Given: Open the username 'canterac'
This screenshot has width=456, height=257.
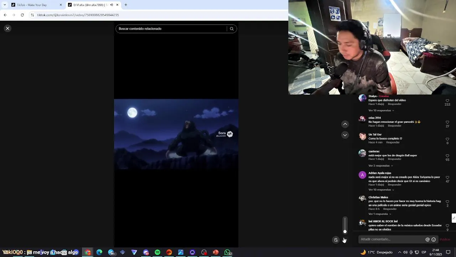Looking at the screenshot, I should pyautogui.click(x=374, y=151).
